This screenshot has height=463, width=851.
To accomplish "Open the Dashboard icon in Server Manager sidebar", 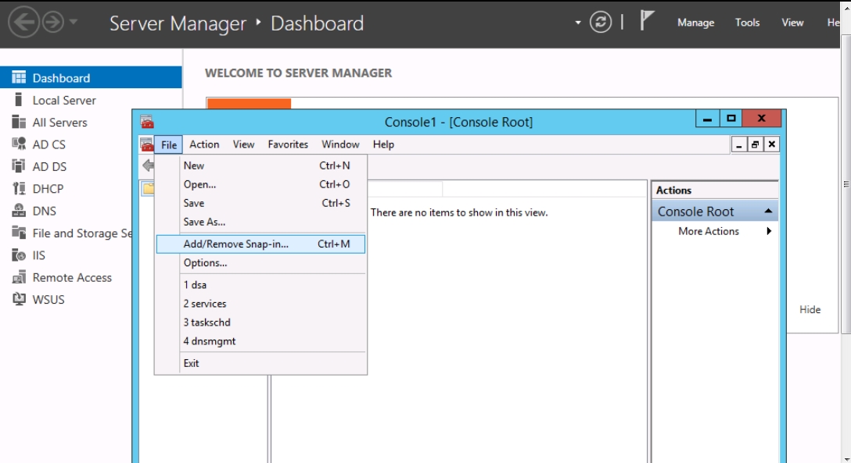I will coord(19,77).
